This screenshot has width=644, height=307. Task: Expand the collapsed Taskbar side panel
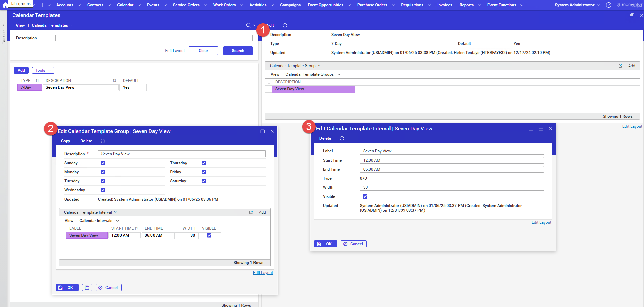(4, 25)
